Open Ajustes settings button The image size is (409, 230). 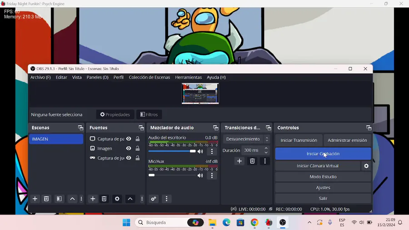coord(323,188)
